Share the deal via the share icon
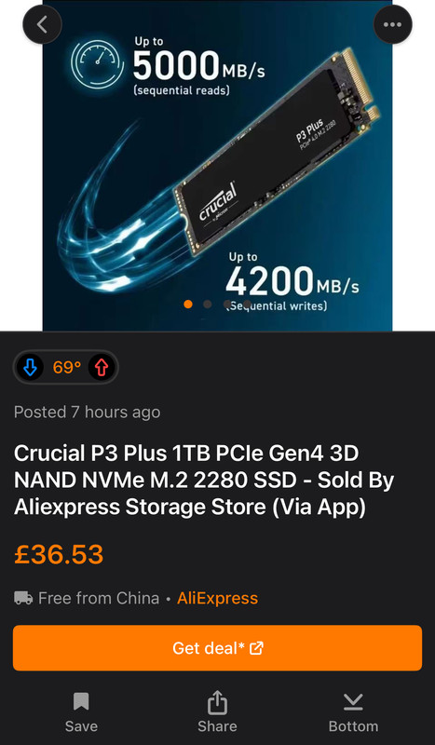The image size is (435, 745). 217,712
